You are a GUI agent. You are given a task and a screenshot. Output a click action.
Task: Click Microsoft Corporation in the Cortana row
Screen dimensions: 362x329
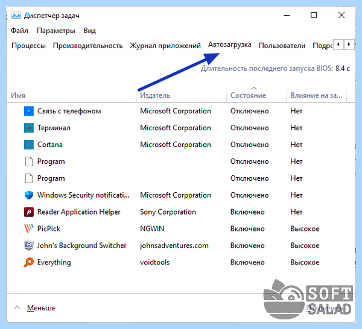coord(176,145)
